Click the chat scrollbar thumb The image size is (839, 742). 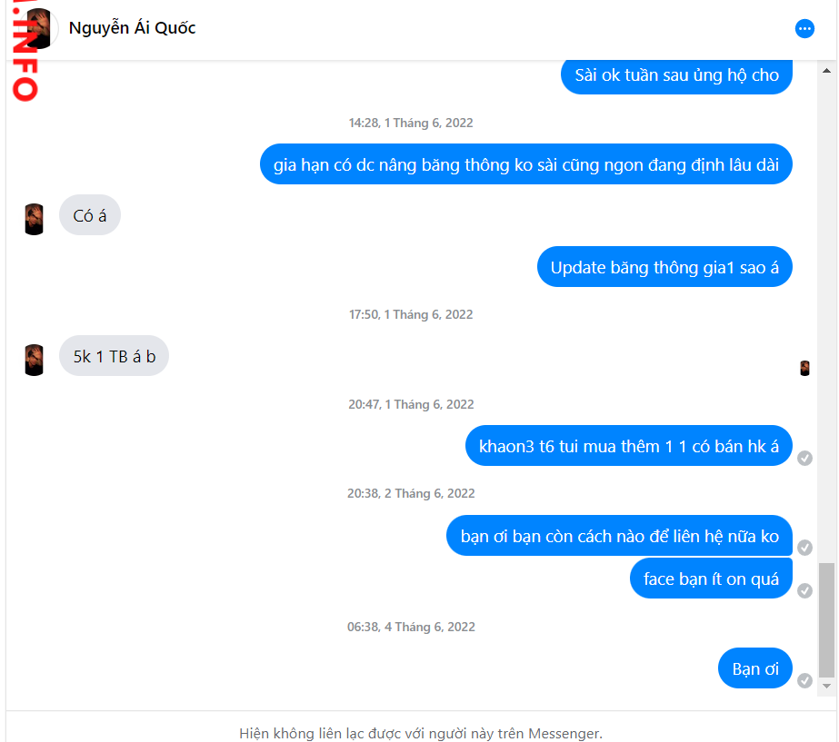pos(826,620)
